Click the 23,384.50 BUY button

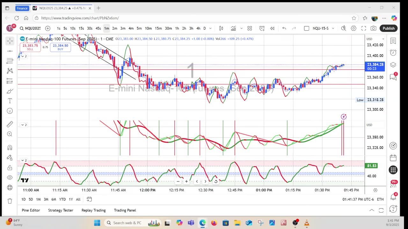(60, 47)
